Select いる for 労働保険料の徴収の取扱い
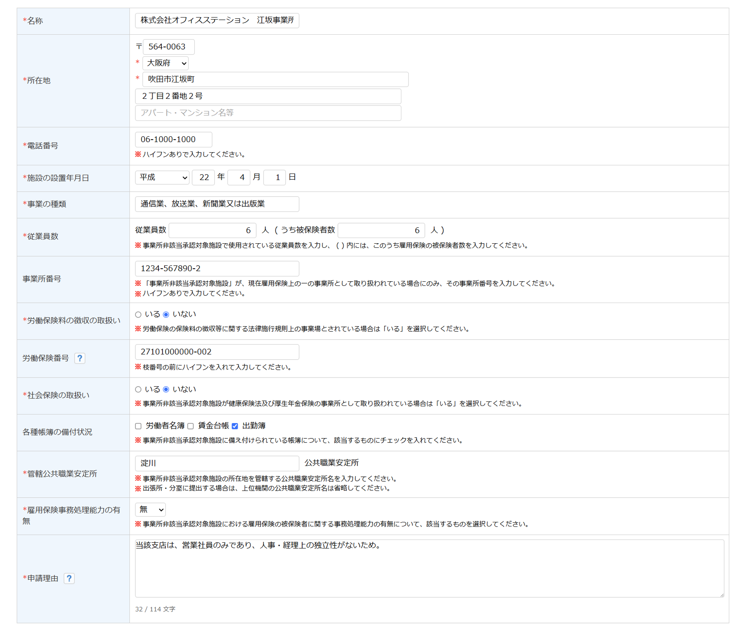This screenshot has height=629, width=746. (138, 314)
